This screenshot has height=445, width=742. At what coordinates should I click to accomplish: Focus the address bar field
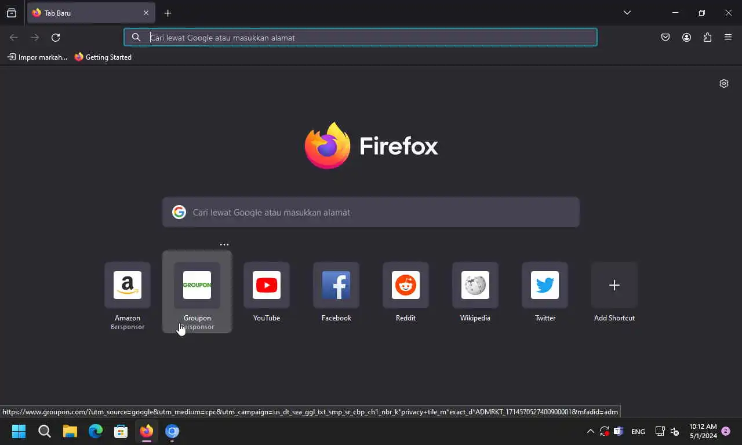coord(361,38)
